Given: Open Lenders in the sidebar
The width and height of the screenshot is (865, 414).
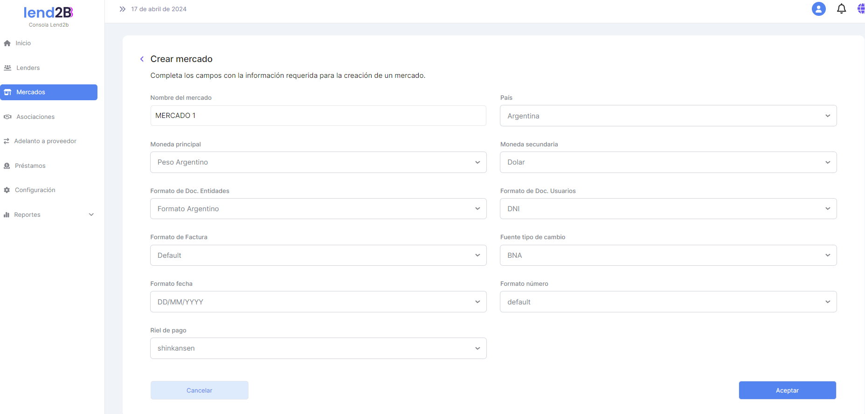Looking at the screenshot, I should coord(28,68).
